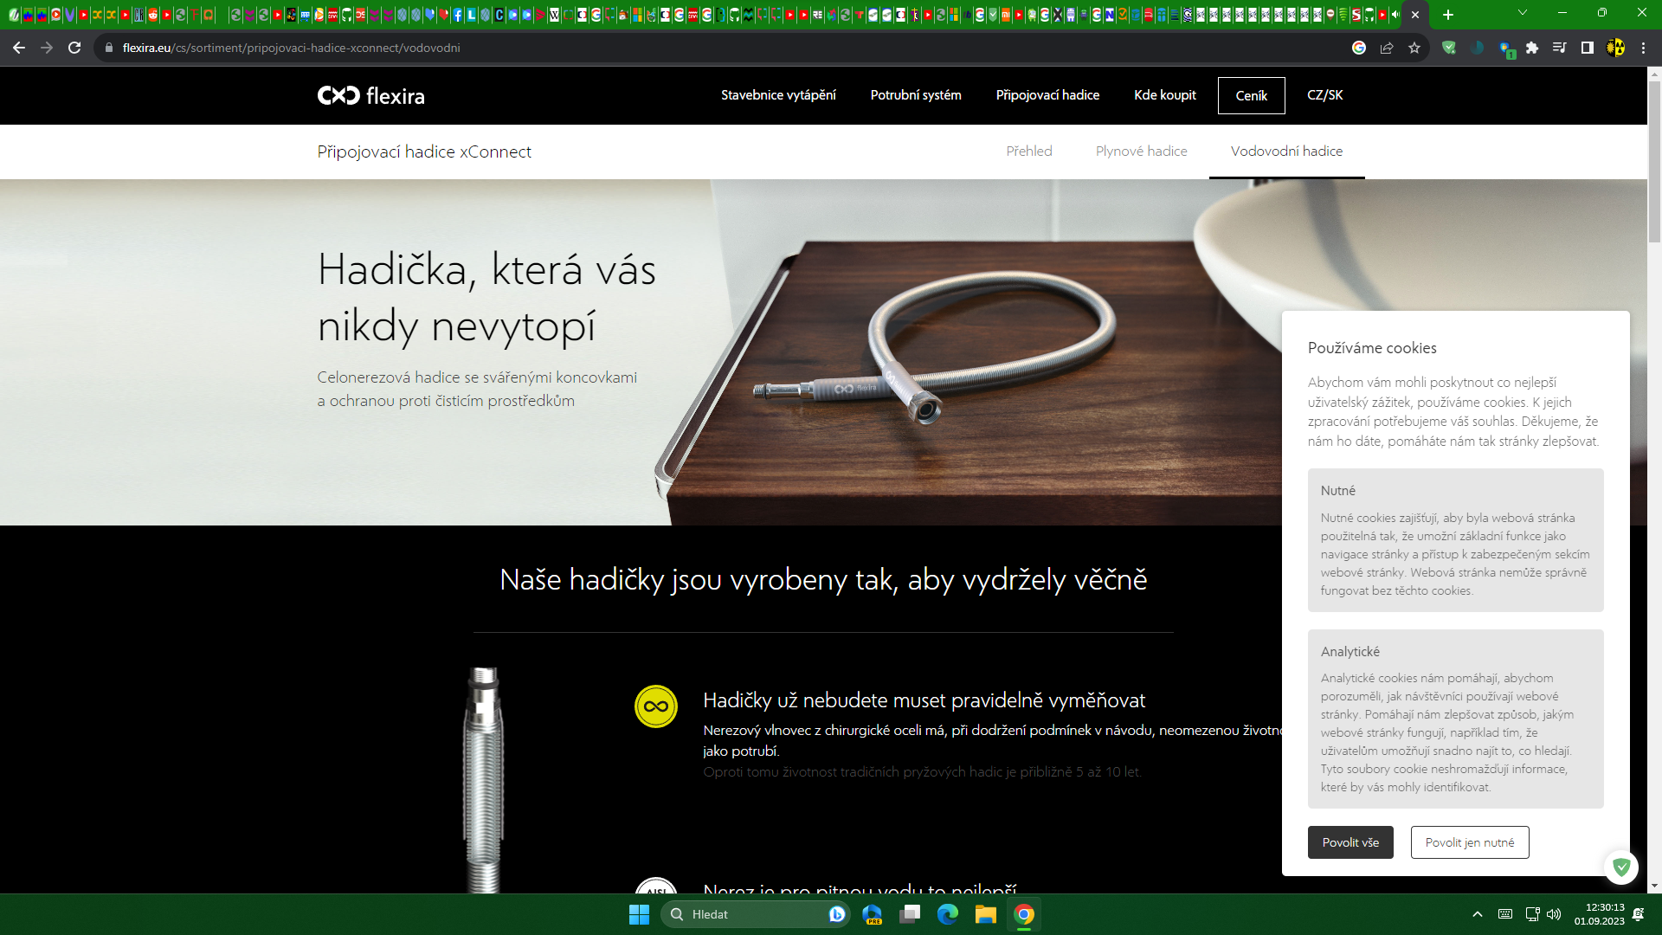Toggle Chrome side panel icon
This screenshot has width=1662, height=935.
click(x=1588, y=48)
